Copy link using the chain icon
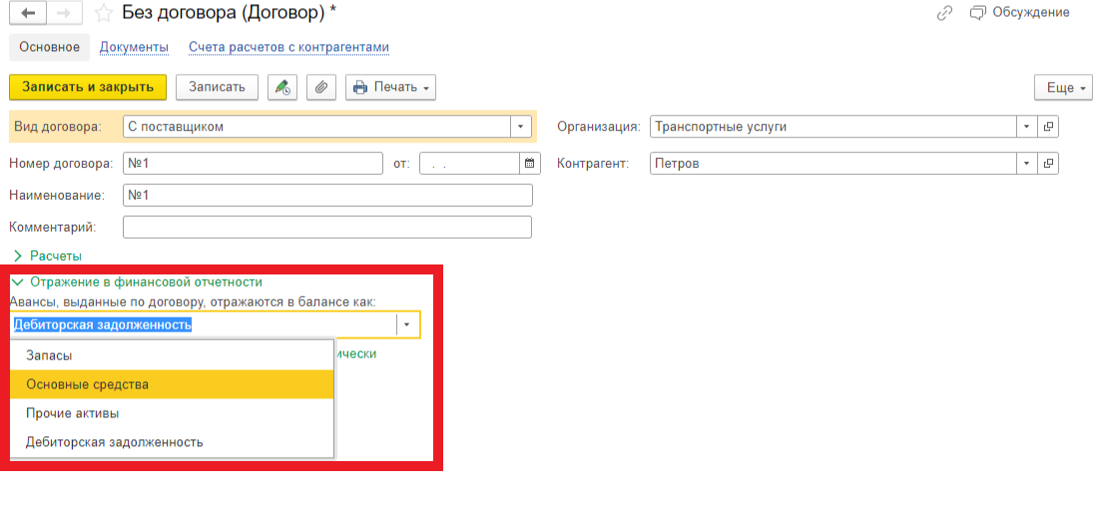Image resolution: width=1097 pixels, height=512 pixels. (944, 13)
